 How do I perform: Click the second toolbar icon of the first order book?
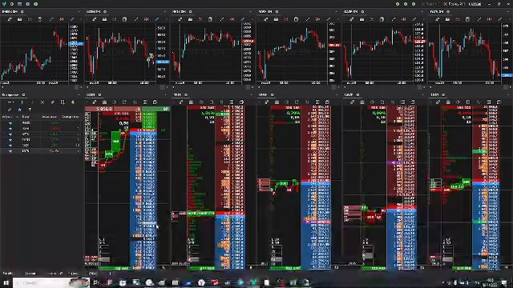(104, 102)
